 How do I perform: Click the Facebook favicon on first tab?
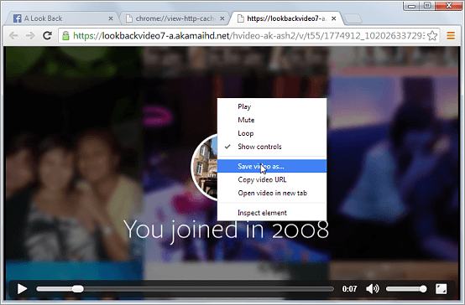pyautogui.click(x=17, y=18)
